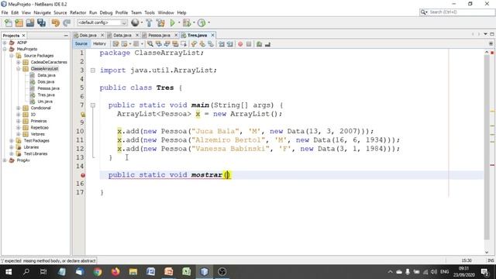Open the File menu
The width and height of the screenshot is (496, 279).
[5, 12]
